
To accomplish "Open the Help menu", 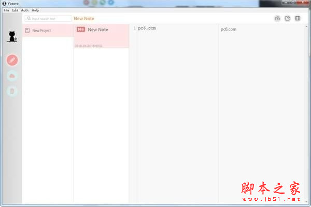I will [35, 10].
